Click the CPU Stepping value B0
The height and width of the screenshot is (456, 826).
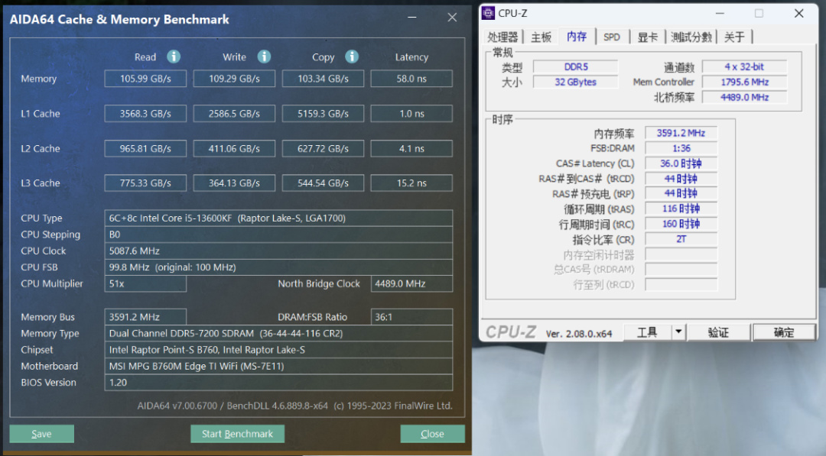(278, 234)
